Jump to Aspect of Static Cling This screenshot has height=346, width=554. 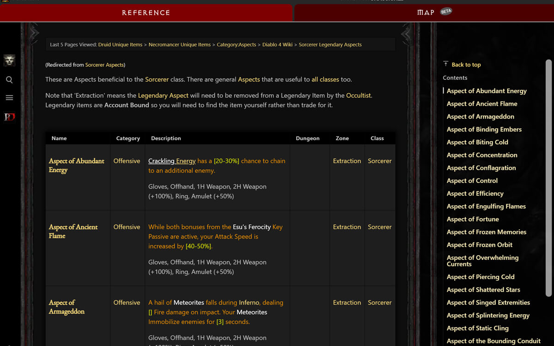477,328
